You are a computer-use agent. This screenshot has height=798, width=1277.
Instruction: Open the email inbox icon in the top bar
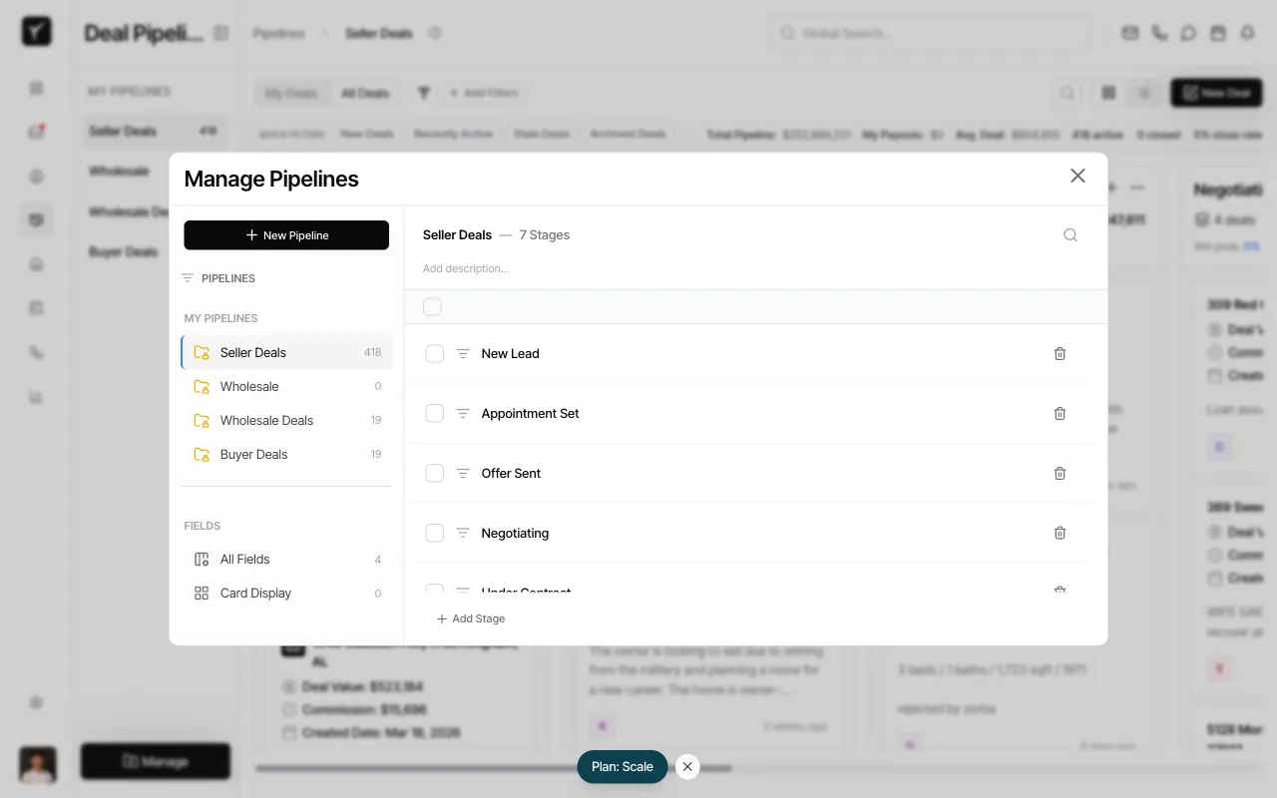1129,33
